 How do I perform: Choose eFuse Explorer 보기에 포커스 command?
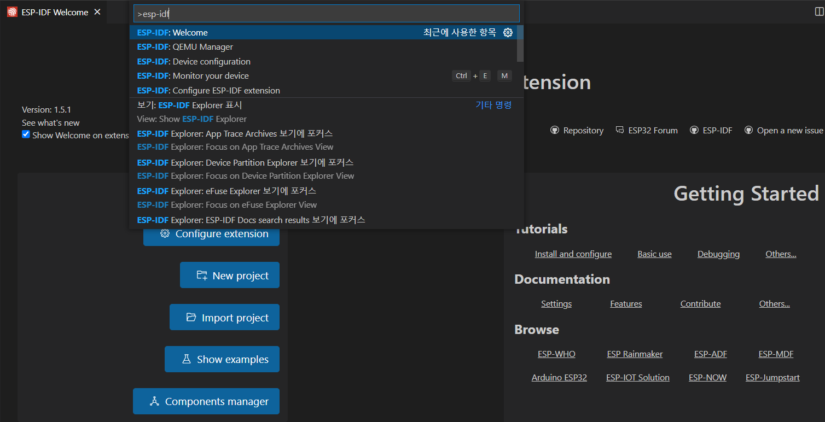pyautogui.click(x=323, y=198)
